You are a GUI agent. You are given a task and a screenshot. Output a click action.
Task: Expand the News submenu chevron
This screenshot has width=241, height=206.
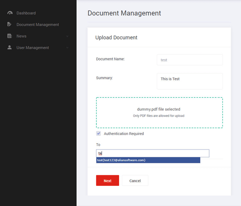coord(67,36)
